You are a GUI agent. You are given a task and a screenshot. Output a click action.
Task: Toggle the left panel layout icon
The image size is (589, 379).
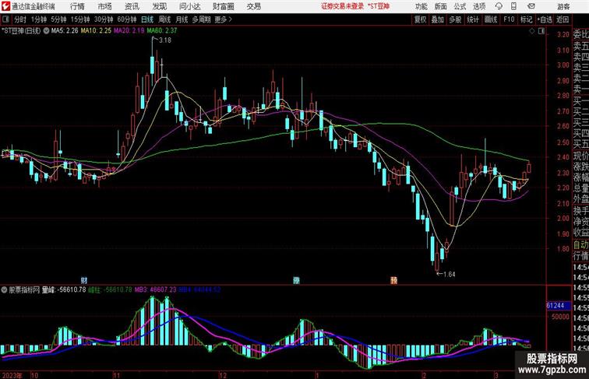[x=5, y=19]
